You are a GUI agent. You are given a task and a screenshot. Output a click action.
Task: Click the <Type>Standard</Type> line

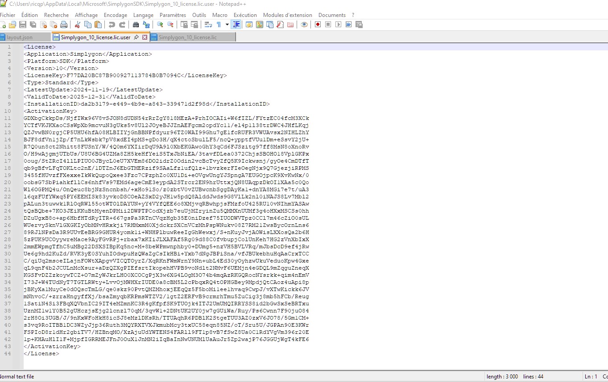61,82
